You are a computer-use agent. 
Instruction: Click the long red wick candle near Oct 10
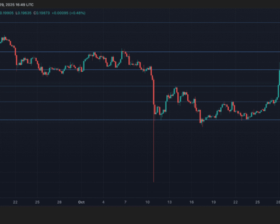154,131
